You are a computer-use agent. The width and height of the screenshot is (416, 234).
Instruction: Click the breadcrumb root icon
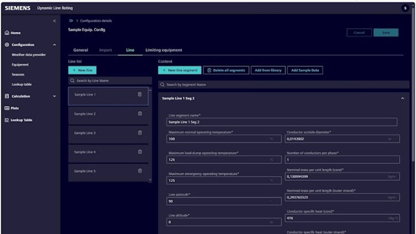71,21
